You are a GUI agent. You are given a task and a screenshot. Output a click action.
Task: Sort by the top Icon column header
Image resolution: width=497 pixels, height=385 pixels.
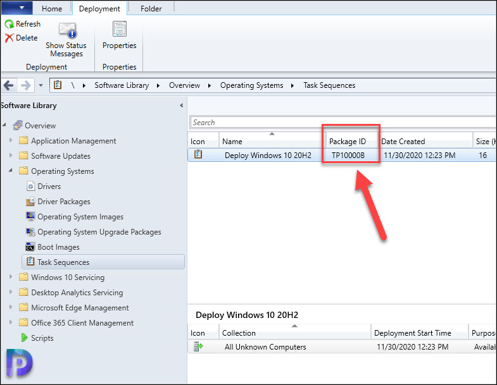[x=203, y=141]
